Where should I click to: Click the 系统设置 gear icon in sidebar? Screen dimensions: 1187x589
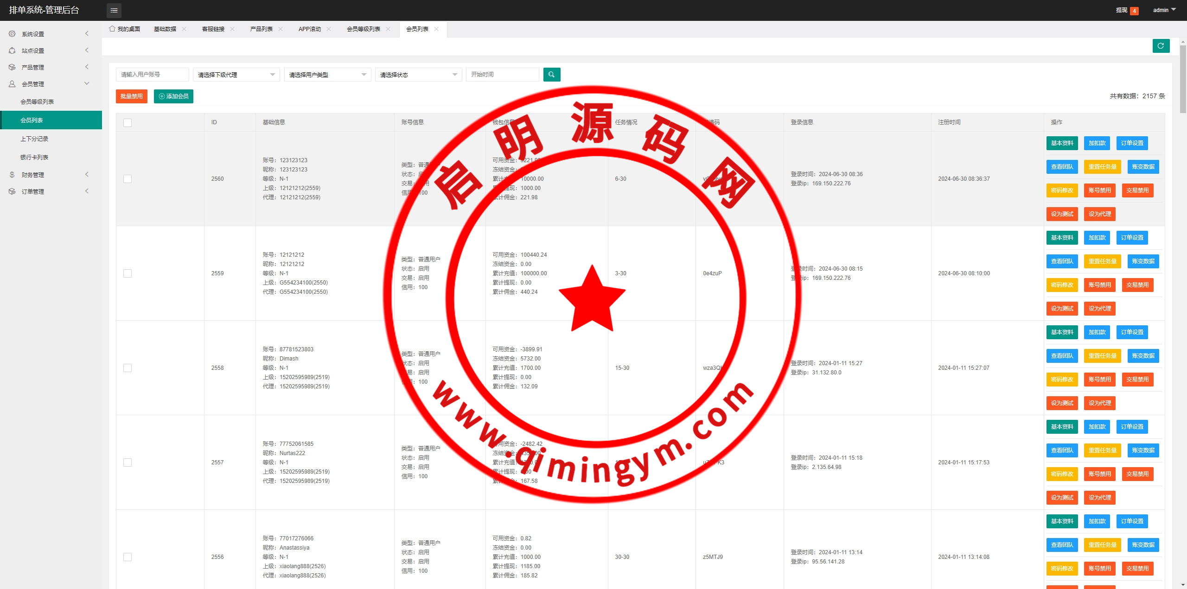click(x=12, y=34)
